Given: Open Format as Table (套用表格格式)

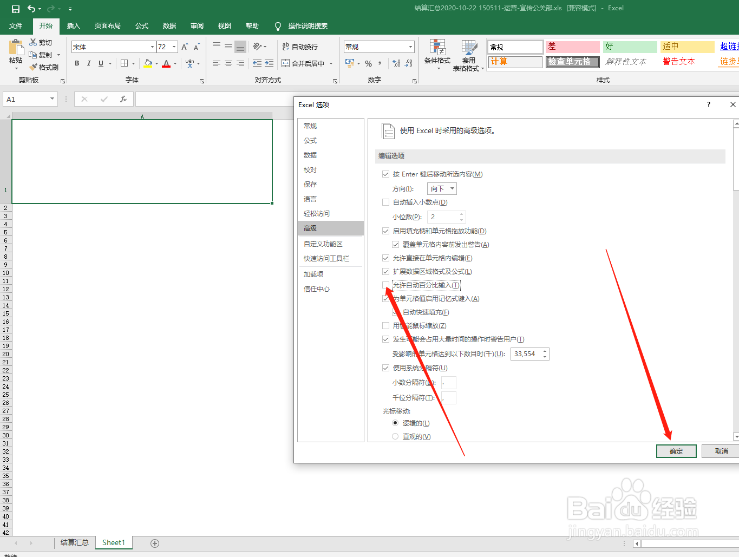Looking at the screenshot, I should pos(469,55).
